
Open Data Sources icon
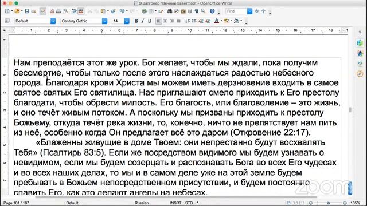190,11
